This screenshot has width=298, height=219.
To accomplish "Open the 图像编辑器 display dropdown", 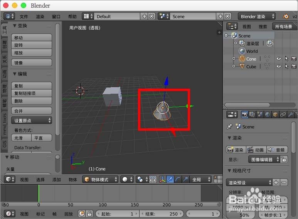I will pyautogui.click(x=264, y=159).
